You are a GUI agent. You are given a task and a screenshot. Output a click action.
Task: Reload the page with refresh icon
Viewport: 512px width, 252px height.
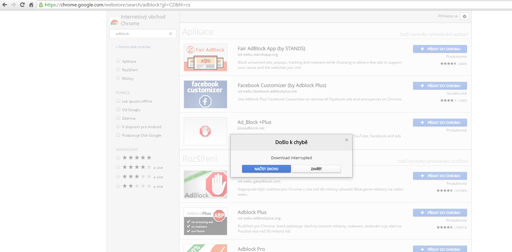point(22,5)
